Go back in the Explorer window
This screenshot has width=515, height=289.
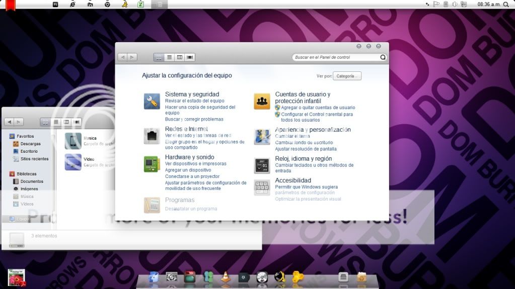[x=9, y=122]
